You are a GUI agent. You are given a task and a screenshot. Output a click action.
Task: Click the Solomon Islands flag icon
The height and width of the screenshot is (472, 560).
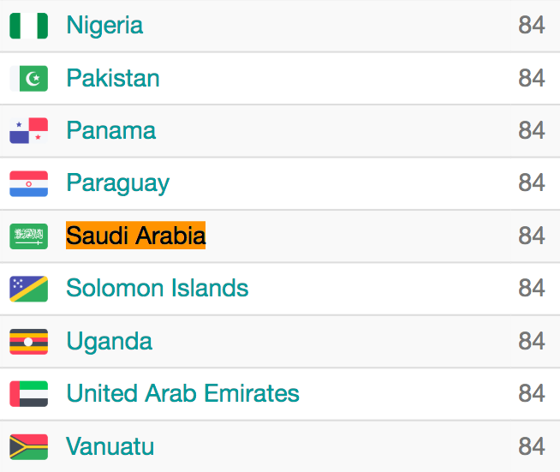click(x=28, y=289)
